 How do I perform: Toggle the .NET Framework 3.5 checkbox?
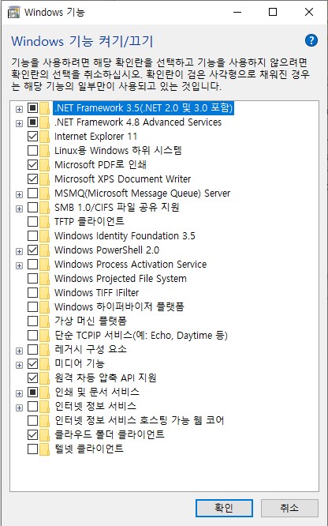(x=32, y=108)
